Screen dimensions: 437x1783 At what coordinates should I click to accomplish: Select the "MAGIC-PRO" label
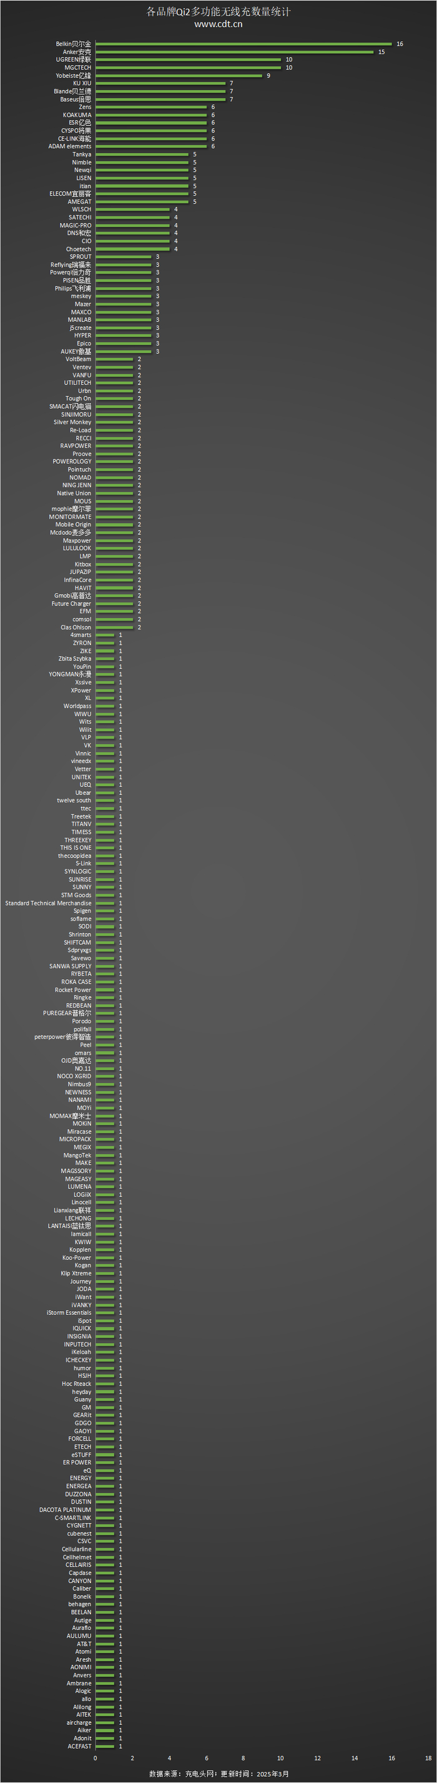(x=76, y=226)
